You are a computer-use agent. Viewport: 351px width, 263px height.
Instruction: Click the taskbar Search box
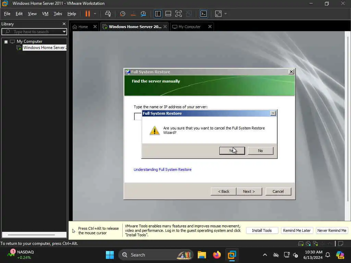click(156, 255)
